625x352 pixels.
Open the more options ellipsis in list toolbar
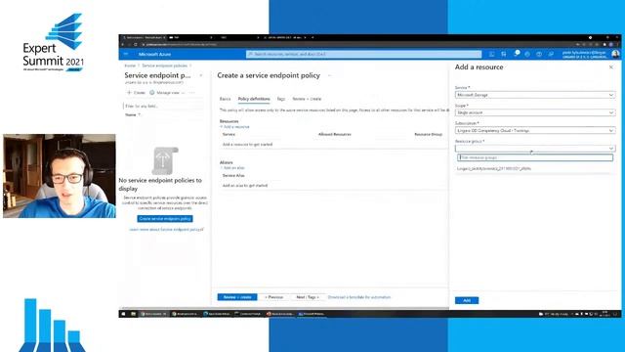(192, 93)
